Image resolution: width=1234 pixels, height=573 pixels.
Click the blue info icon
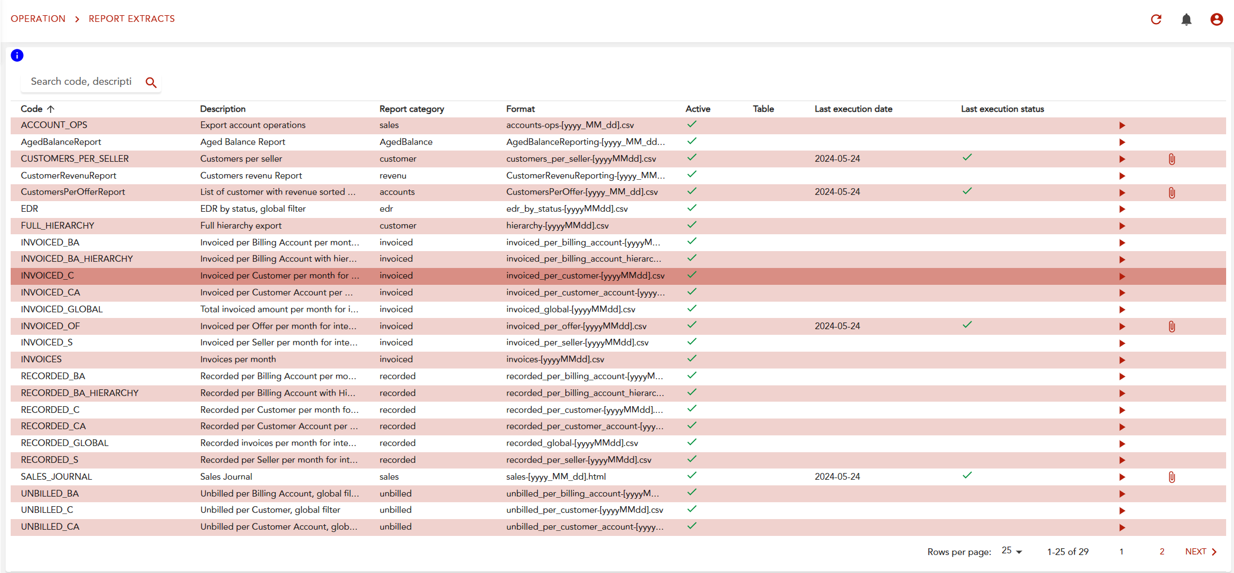(17, 55)
